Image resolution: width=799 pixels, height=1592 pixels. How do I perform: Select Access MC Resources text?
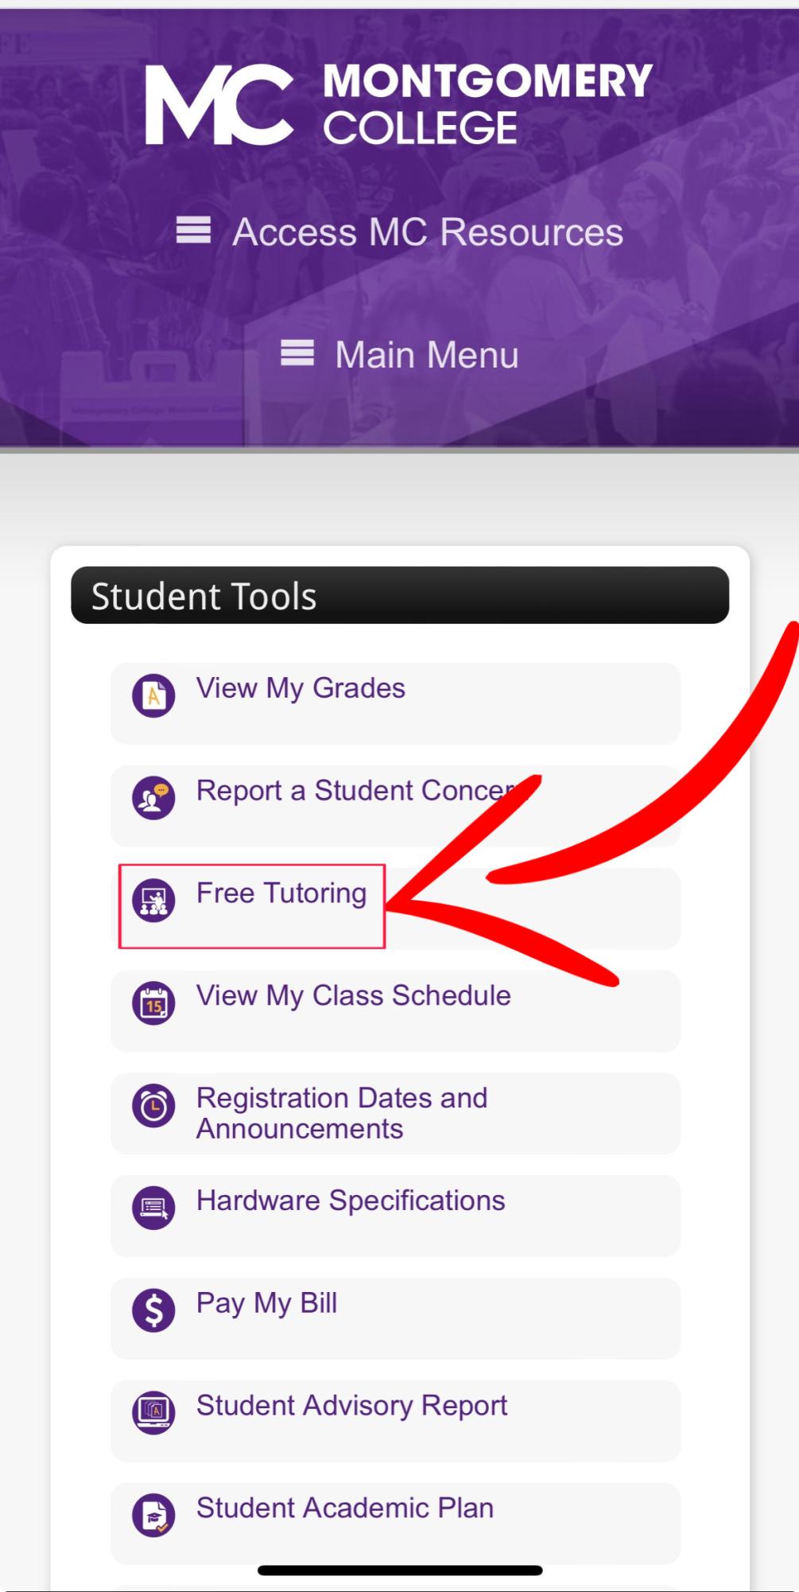pos(428,232)
